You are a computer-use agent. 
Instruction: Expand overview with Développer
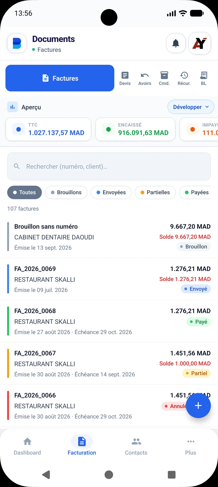191,107
